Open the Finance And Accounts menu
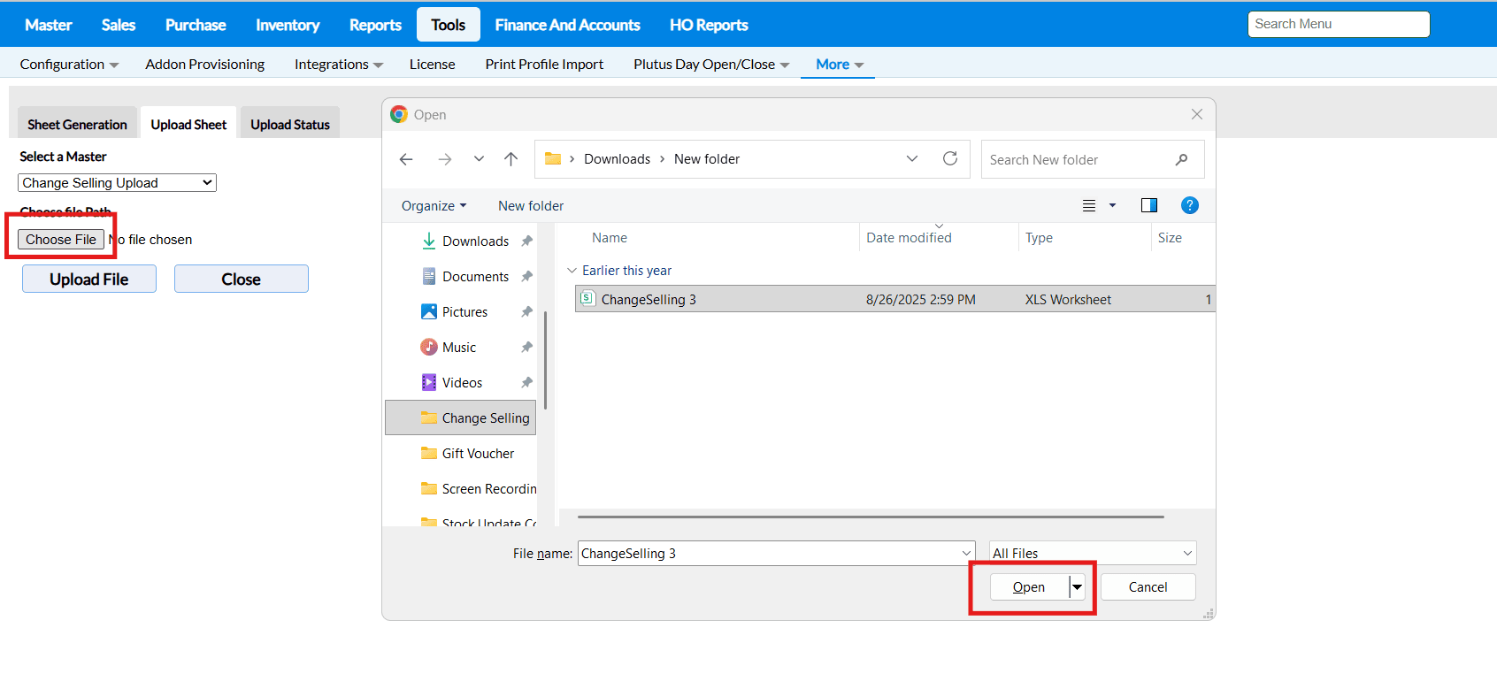 567,25
